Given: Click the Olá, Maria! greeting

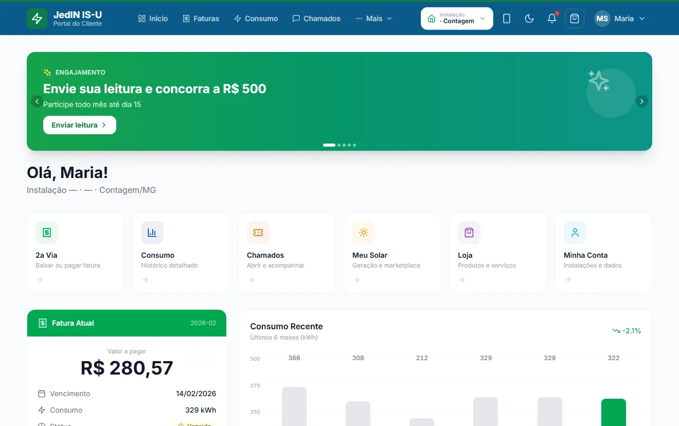Looking at the screenshot, I should pos(67,173).
